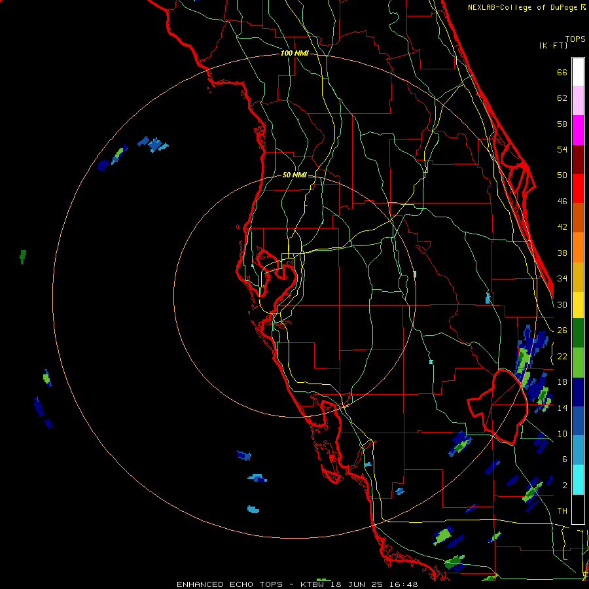Click the 58 value on the legend

pos(562,124)
